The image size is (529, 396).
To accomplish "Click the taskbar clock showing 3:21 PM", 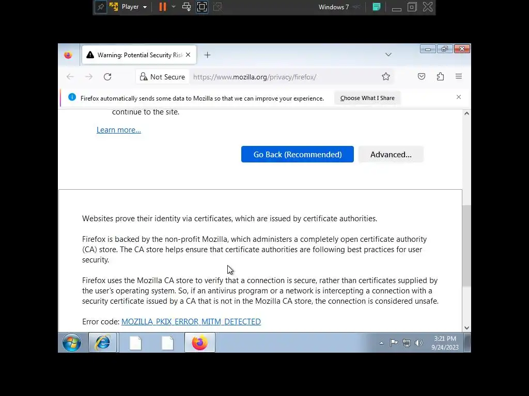I will point(445,343).
